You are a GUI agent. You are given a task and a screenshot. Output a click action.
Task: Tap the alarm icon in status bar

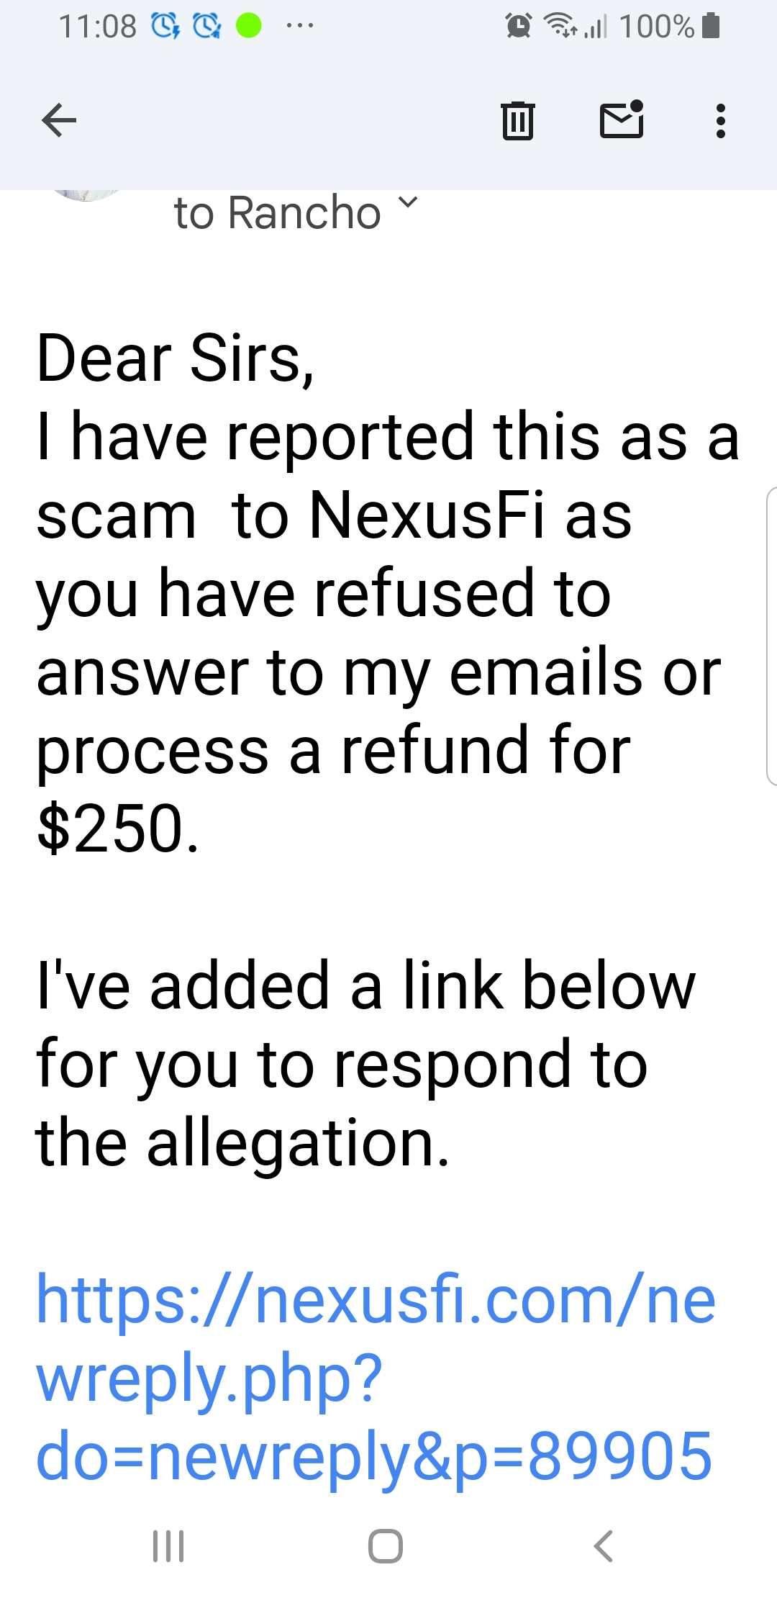519,26
